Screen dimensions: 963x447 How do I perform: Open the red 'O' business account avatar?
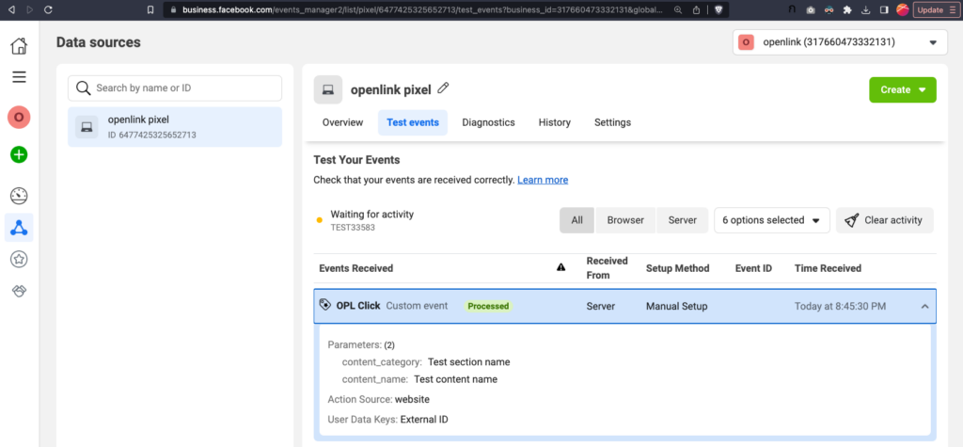(x=19, y=117)
